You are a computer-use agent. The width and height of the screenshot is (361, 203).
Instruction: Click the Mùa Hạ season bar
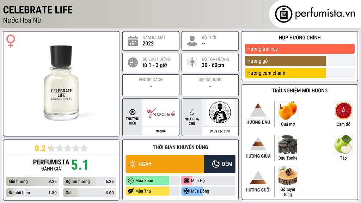click(208, 181)
